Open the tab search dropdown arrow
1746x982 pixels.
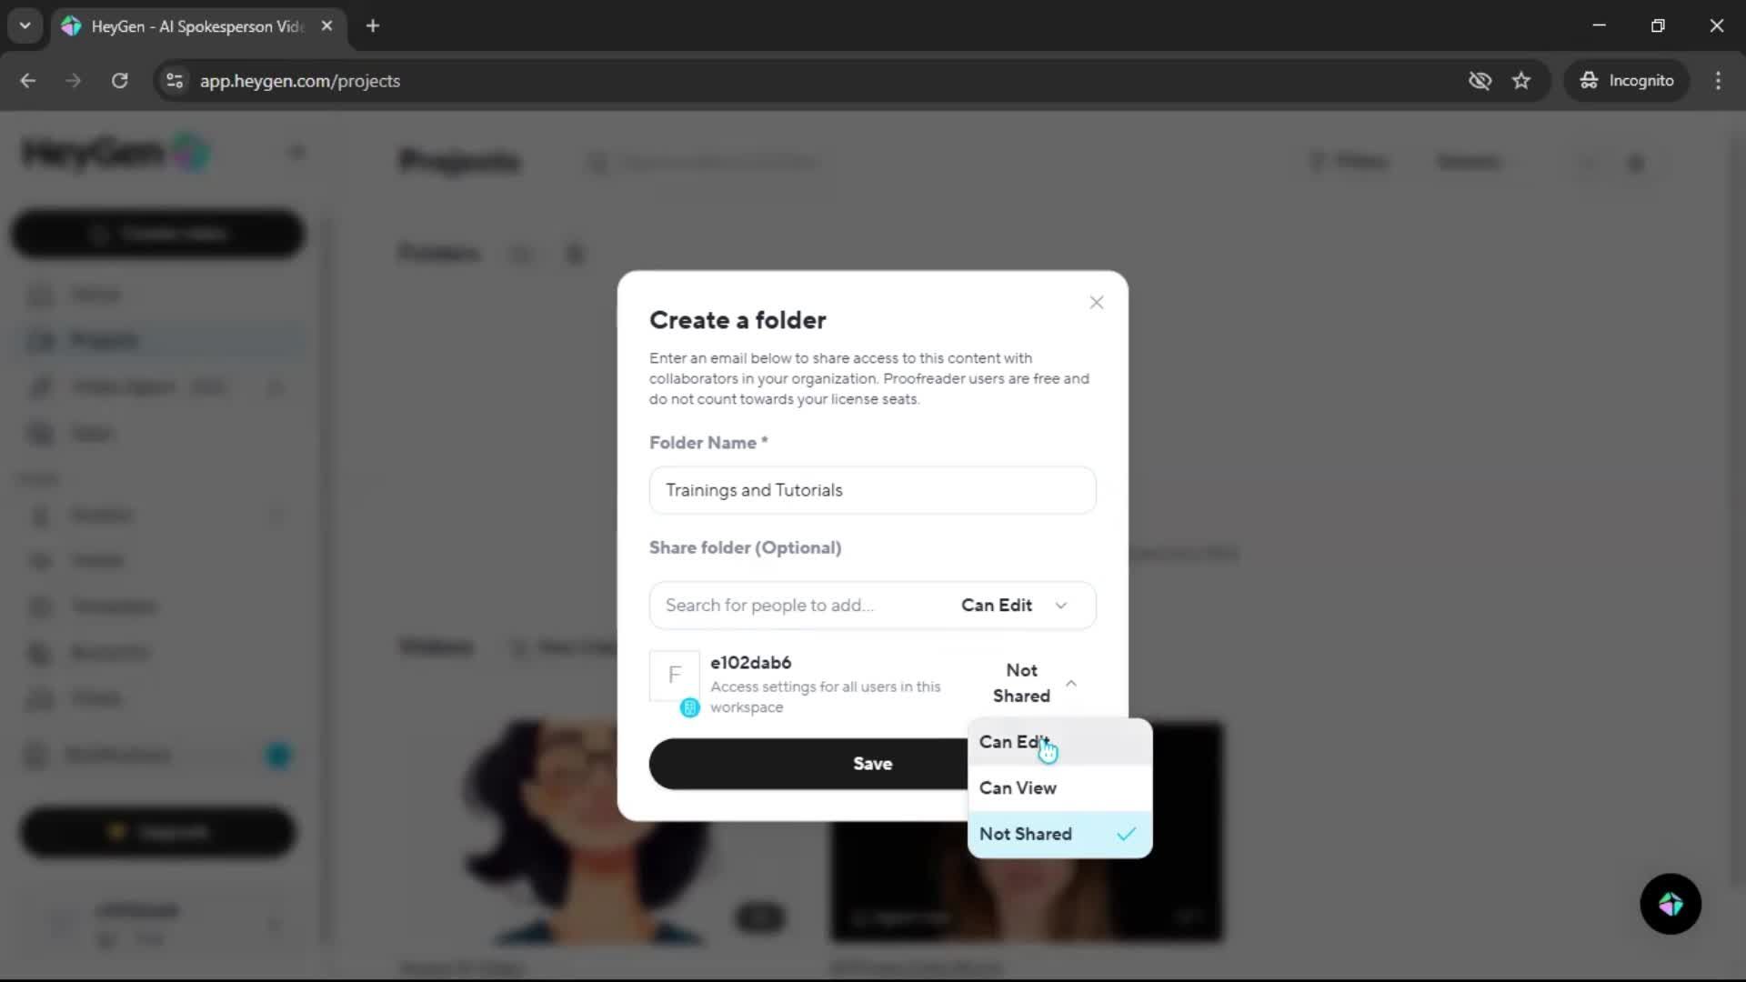(25, 26)
